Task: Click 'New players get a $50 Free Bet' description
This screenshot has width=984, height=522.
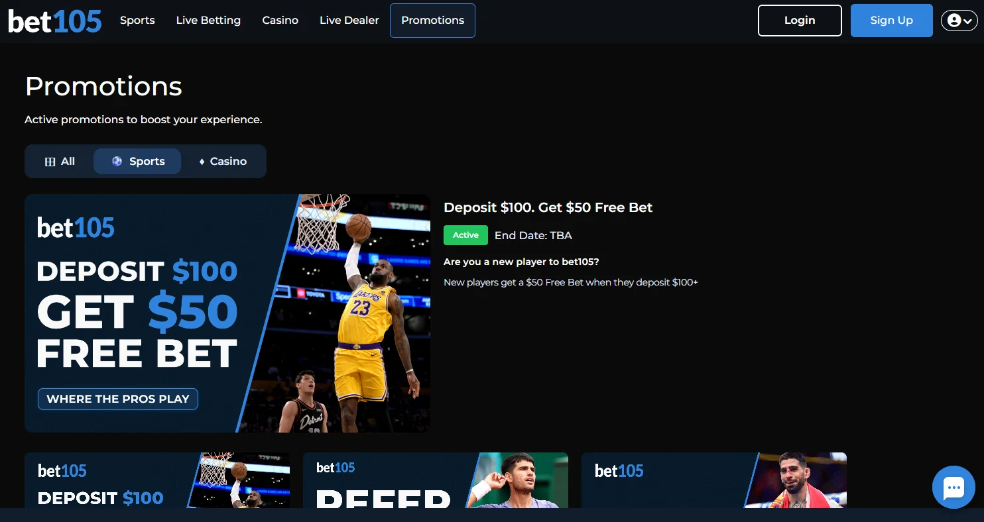Action: (570, 282)
